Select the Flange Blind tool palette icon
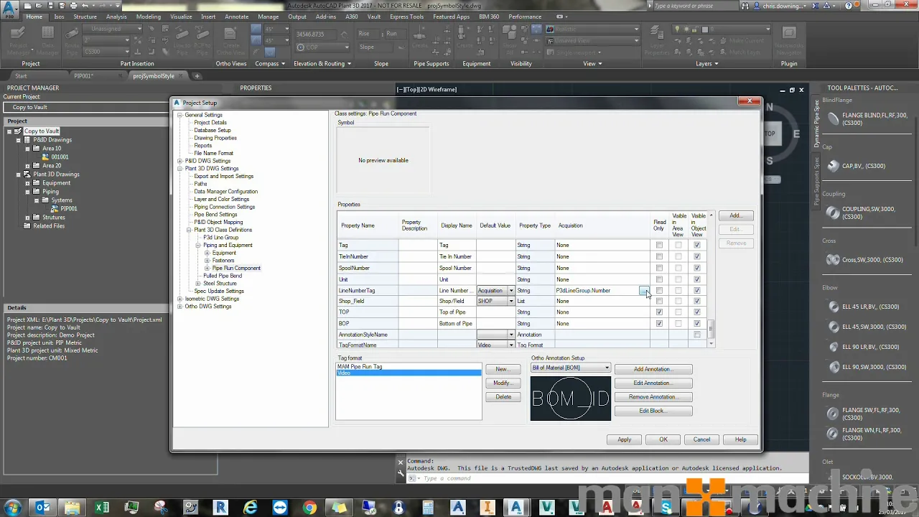The image size is (919, 517). click(834, 119)
